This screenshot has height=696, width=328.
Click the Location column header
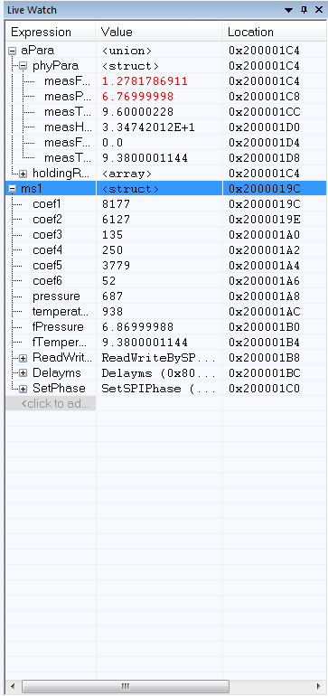pos(275,32)
